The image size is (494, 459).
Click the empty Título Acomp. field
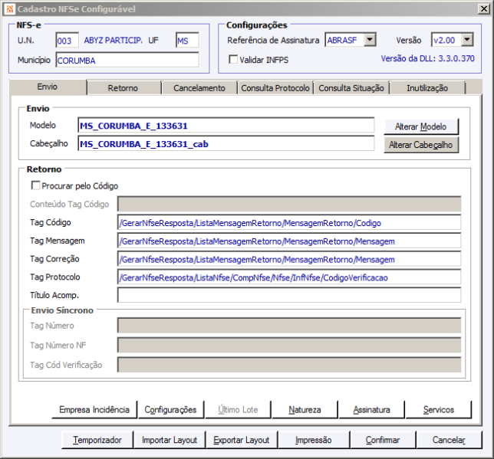point(289,295)
